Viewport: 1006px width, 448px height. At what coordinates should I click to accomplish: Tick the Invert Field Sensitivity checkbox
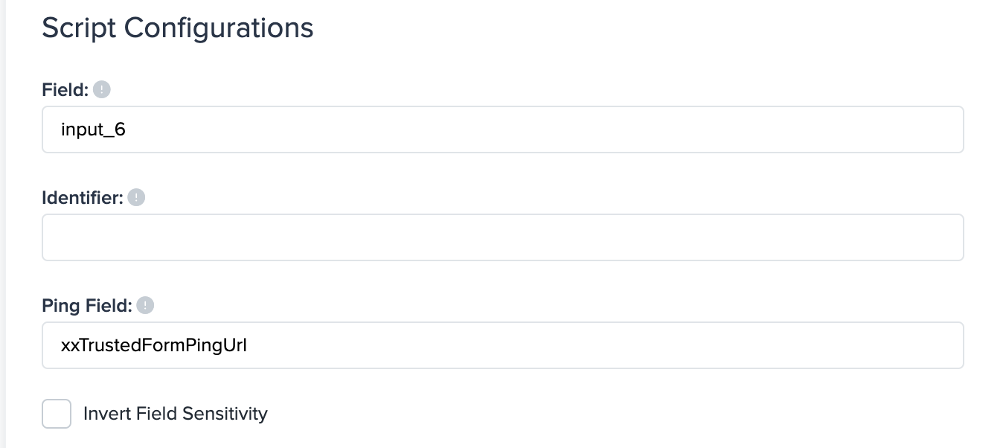coord(57,414)
